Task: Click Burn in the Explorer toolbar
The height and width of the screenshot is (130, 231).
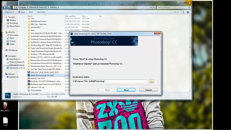Action: (31, 12)
